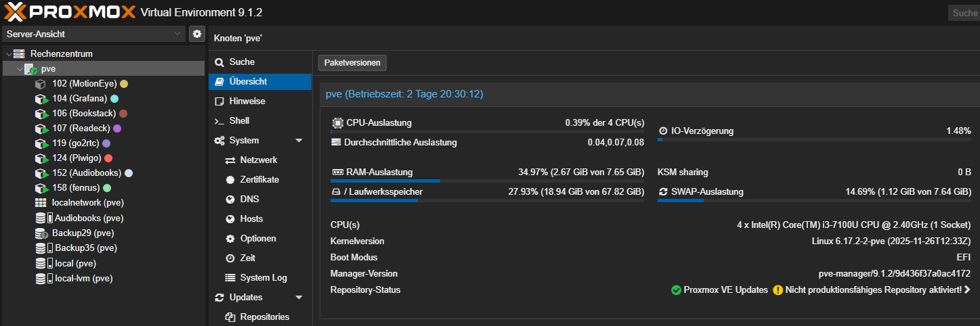Collapse the Rechenzentrum tree node

coord(9,54)
